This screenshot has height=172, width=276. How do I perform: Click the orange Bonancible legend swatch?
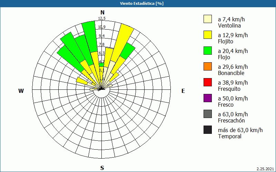(x=208, y=66)
